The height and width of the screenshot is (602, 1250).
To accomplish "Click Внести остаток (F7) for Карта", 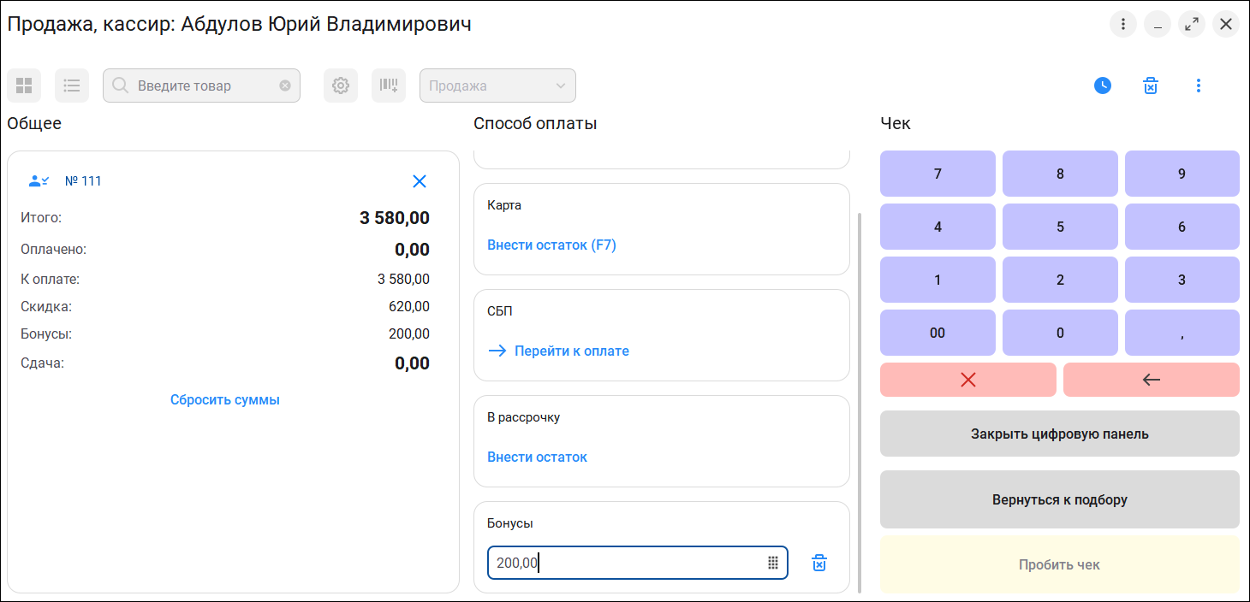I will point(551,245).
